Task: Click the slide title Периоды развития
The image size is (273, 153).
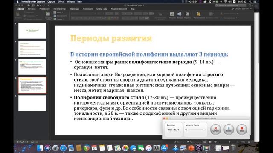Action: pyautogui.click(x=111, y=38)
